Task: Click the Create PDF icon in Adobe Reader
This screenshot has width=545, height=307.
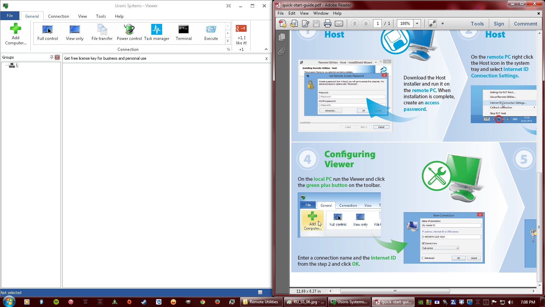Action: pyautogui.click(x=283, y=24)
